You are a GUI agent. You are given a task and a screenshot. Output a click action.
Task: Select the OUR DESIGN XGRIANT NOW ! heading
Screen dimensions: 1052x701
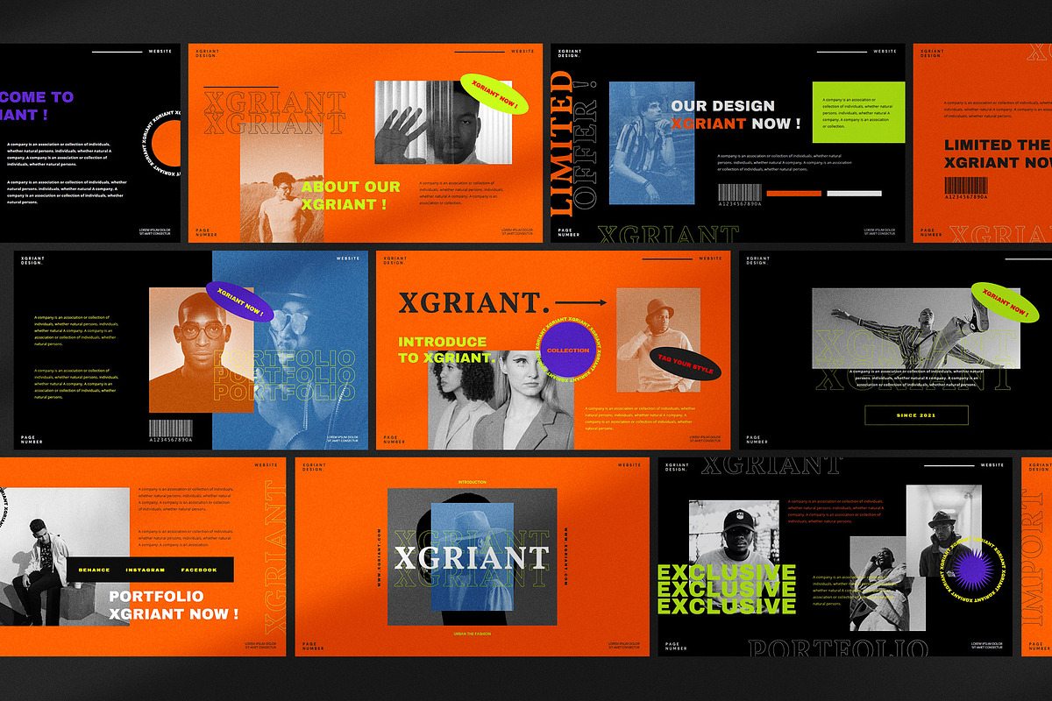coord(736,115)
